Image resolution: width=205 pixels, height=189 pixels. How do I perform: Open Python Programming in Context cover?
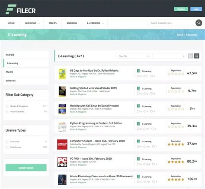click(62, 127)
